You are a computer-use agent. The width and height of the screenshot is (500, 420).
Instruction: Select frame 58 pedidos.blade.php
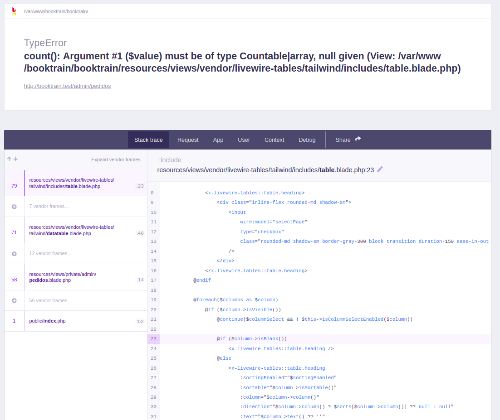(76, 277)
